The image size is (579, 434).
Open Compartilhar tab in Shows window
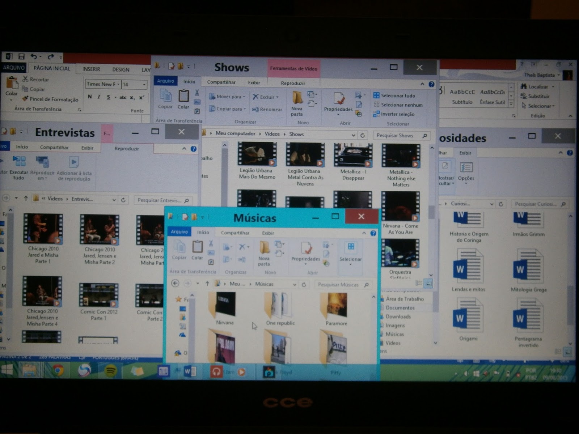221,82
